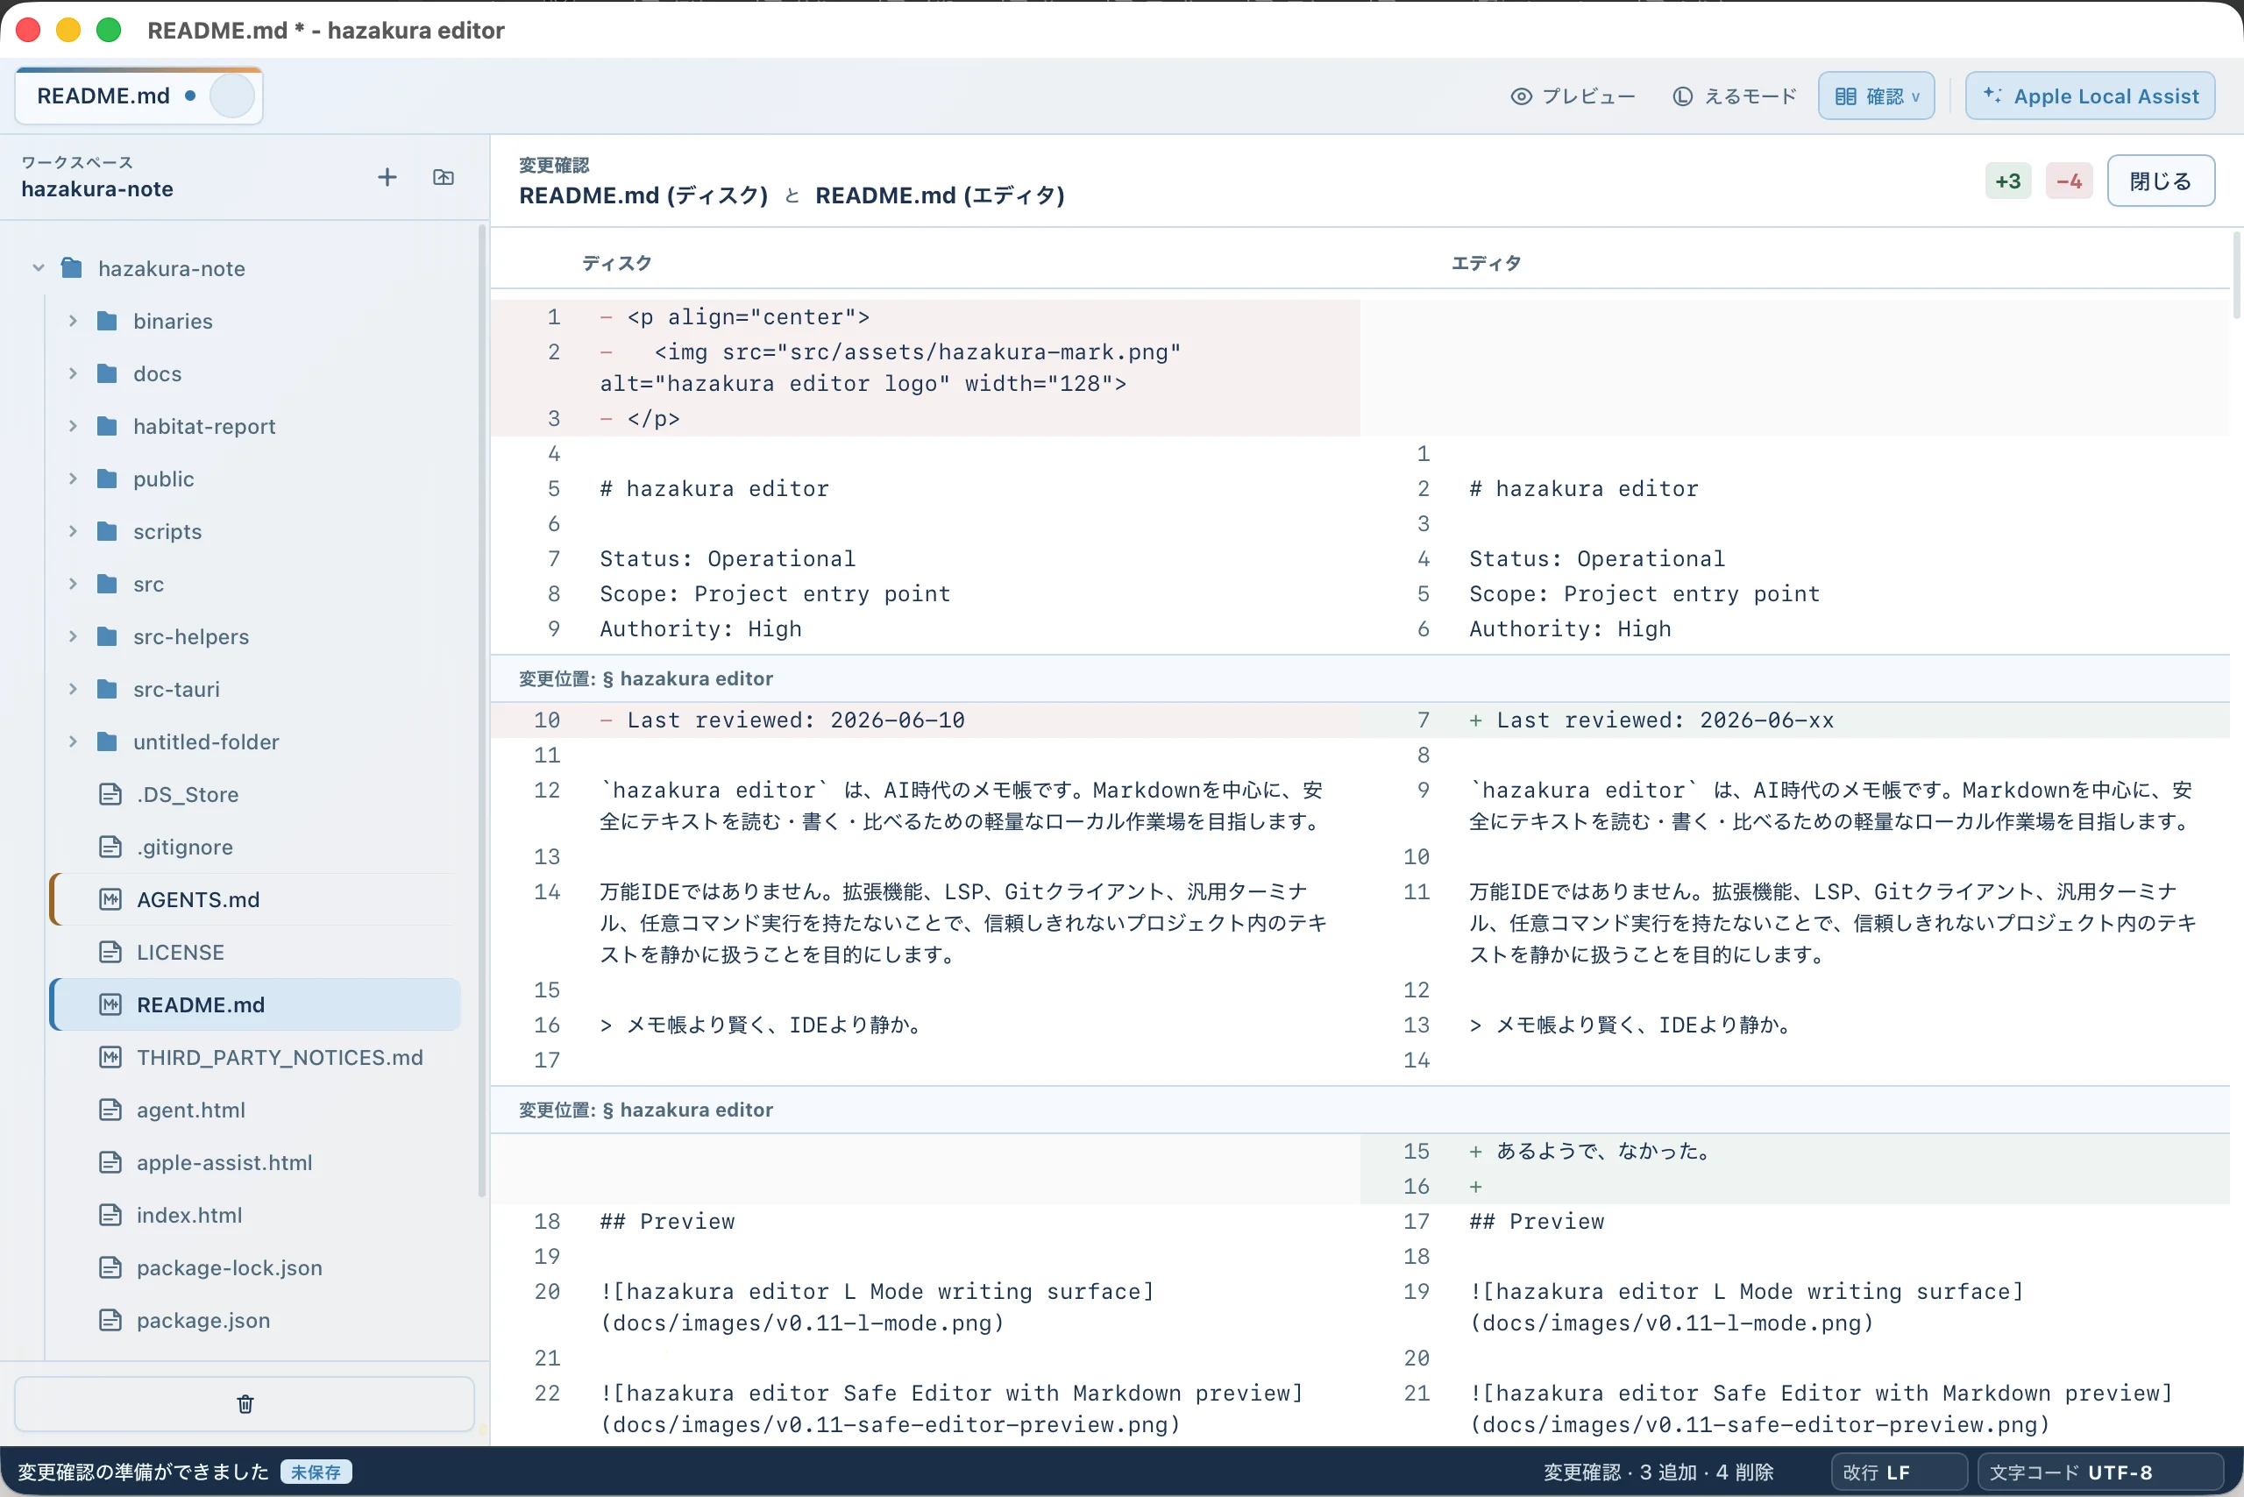This screenshot has height=1497, width=2244.
Task: Collapse the hazakura-note root folder chevron
Action: click(39, 267)
